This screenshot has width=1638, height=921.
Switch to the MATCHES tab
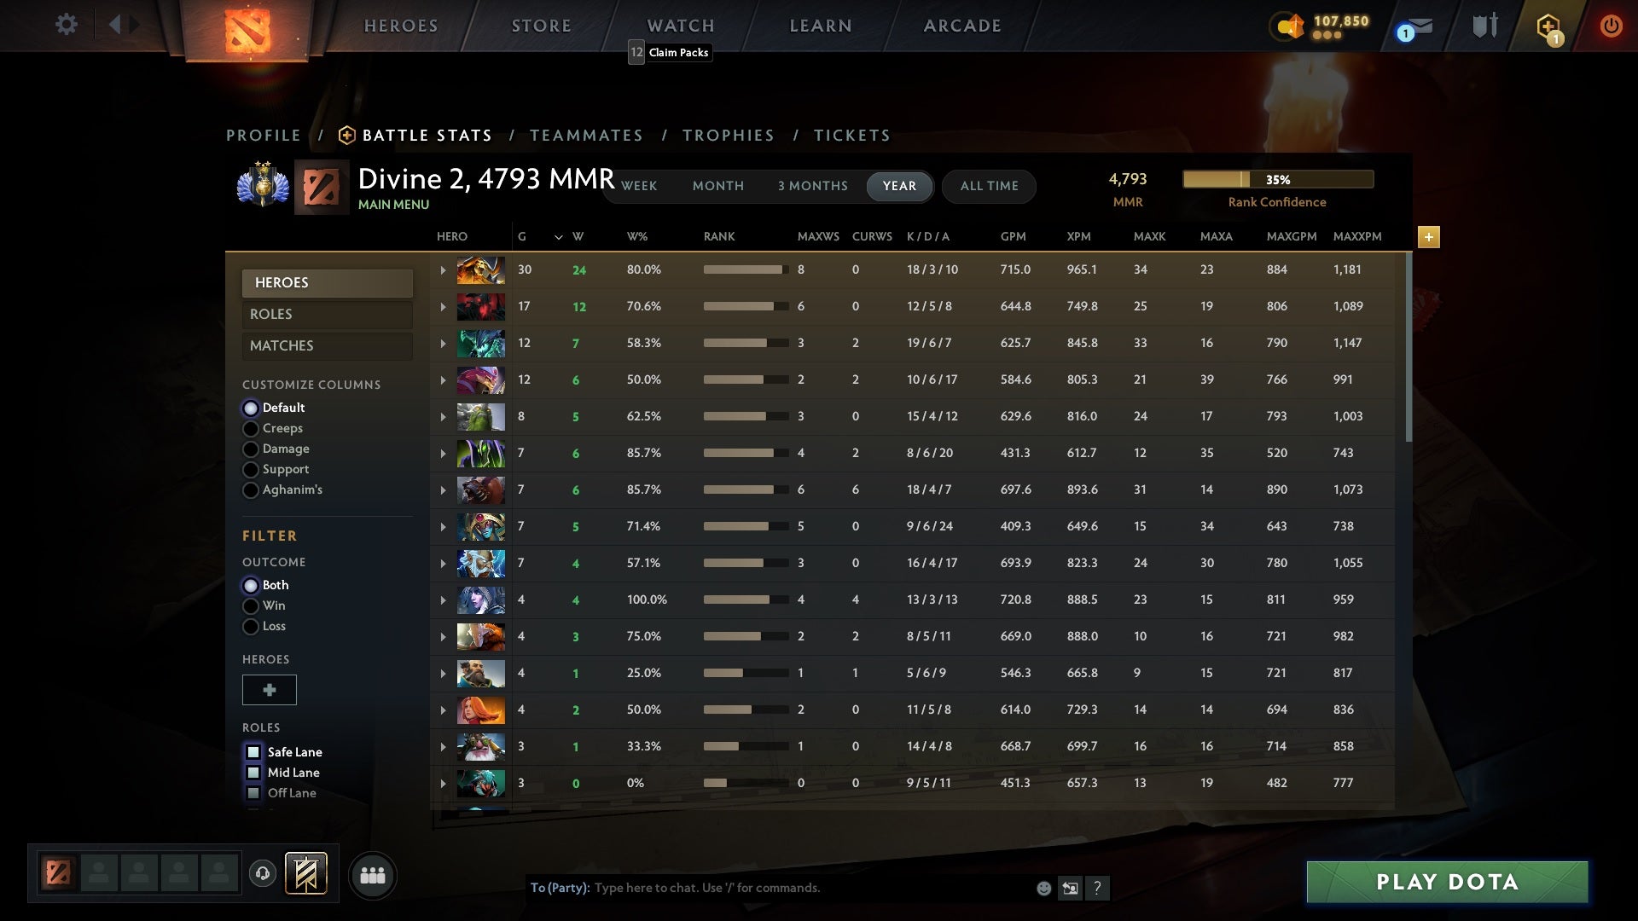pos(327,345)
